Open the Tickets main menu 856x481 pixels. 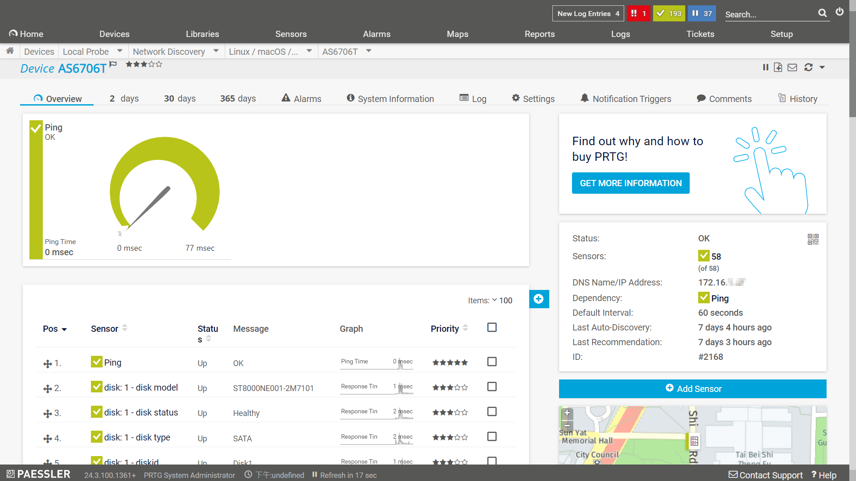700,34
